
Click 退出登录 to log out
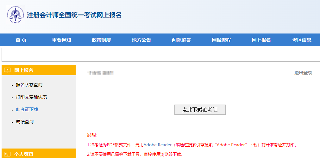pyautogui.click(x=303, y=73)
